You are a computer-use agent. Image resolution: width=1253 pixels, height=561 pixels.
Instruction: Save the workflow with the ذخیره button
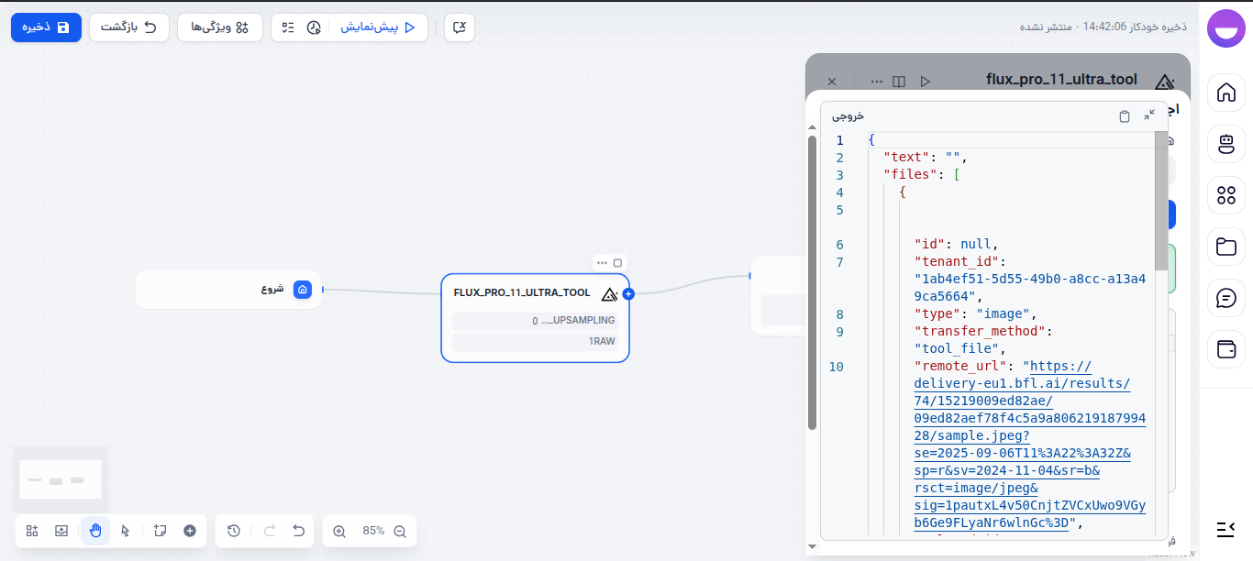46,27
